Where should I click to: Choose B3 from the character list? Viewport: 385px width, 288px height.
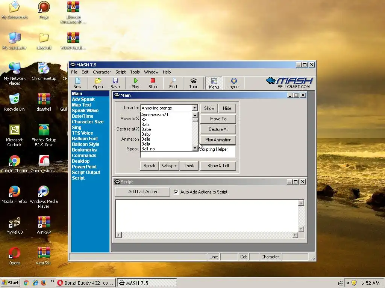click(x=166, y=120)
